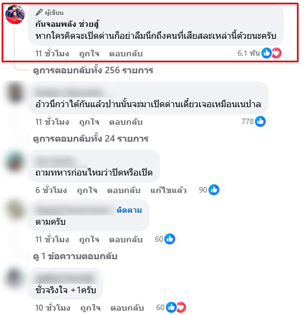Image resolution: width=304 pixels, height=315 pixels.
Task: Toggle ถูกใจ on the เนปาล comment
Action: (89, 122)
